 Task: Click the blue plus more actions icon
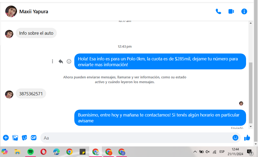click(x=6, y=138)
